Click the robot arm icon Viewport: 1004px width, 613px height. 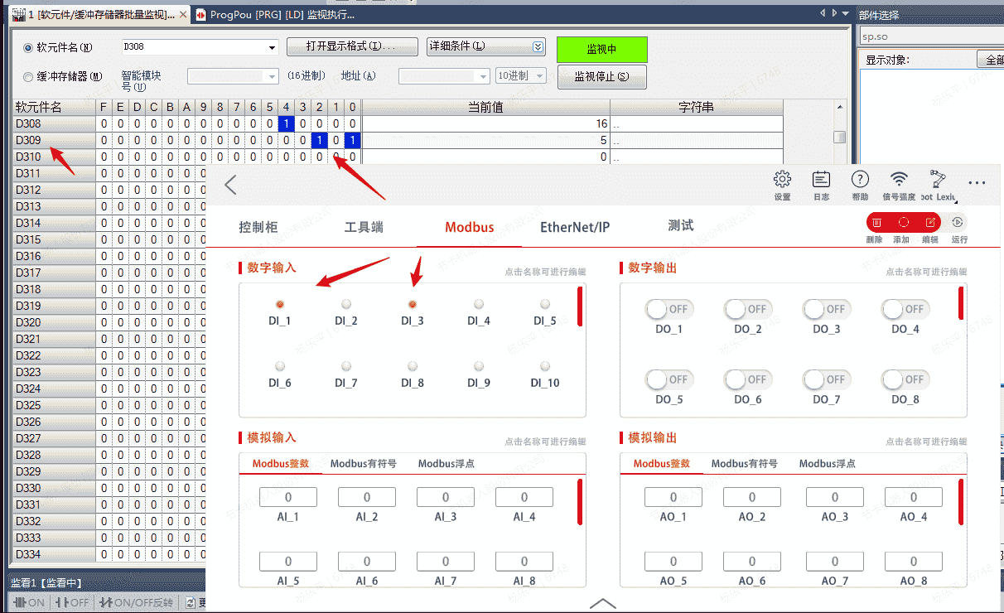click(939, 180)
